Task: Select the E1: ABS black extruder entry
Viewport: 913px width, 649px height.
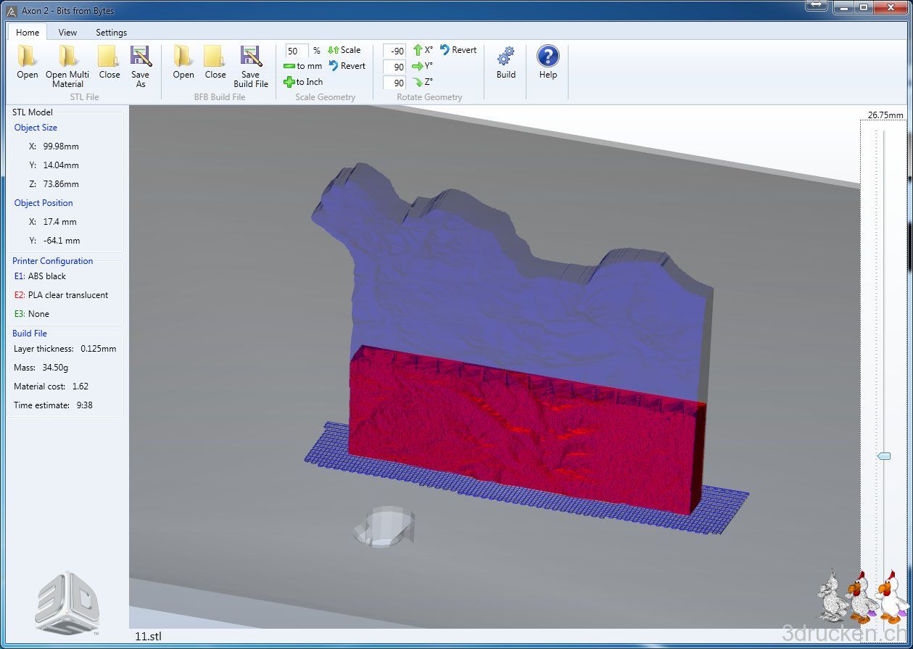Action: pos(40,276)
